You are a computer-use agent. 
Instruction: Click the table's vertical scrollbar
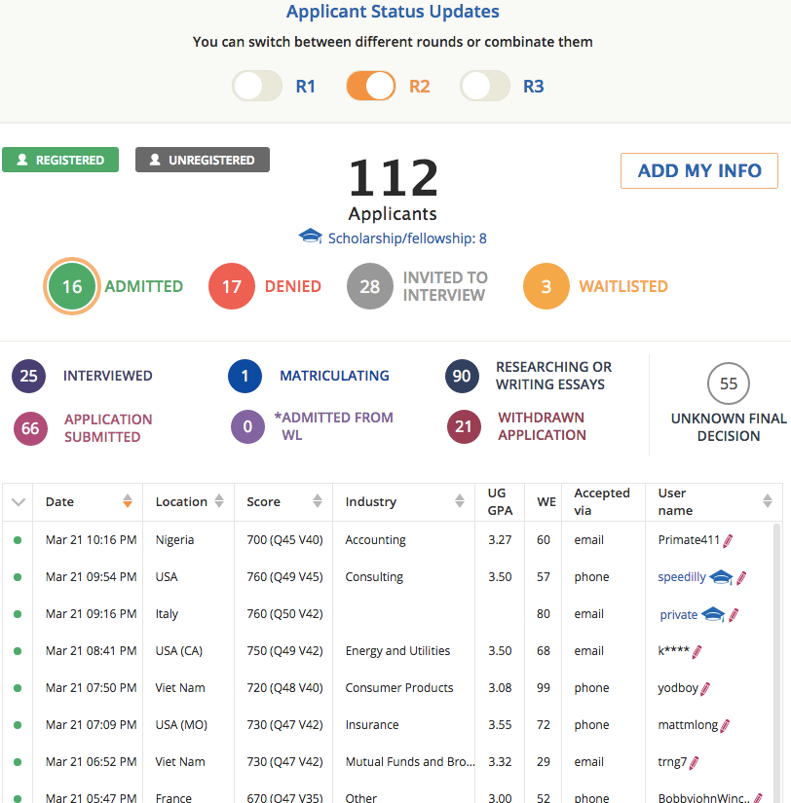pyautogui.click(x=776, y=662)
